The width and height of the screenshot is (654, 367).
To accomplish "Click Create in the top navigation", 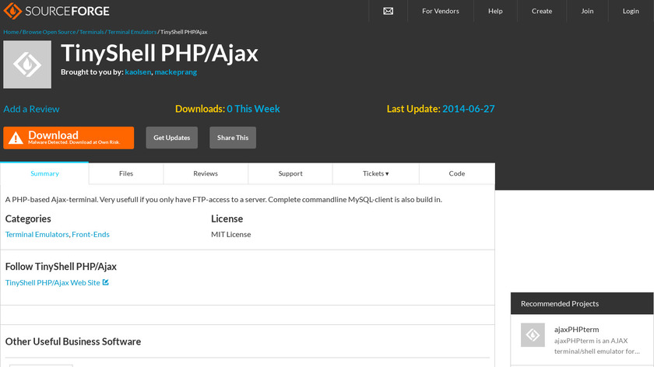I will pyautogui.click(x=542, y=11).
